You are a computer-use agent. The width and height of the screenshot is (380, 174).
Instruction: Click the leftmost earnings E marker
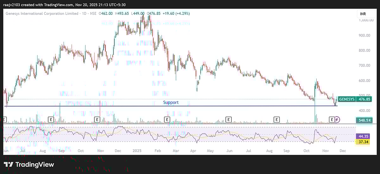point(4,119)
